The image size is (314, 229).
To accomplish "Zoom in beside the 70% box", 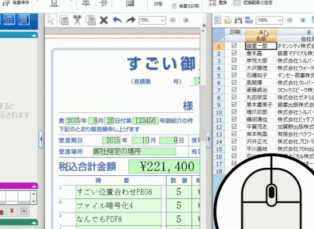I will click(186, 21).
